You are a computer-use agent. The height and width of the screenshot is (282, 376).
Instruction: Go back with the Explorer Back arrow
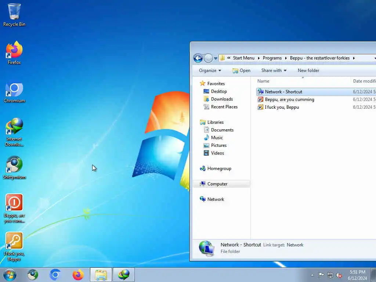[x=198, y=58]
